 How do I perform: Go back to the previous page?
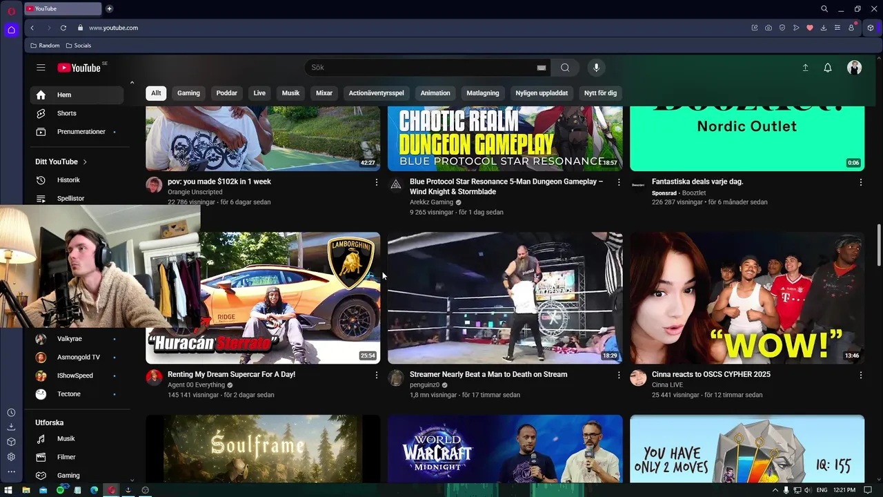click(x=32, y=28)
